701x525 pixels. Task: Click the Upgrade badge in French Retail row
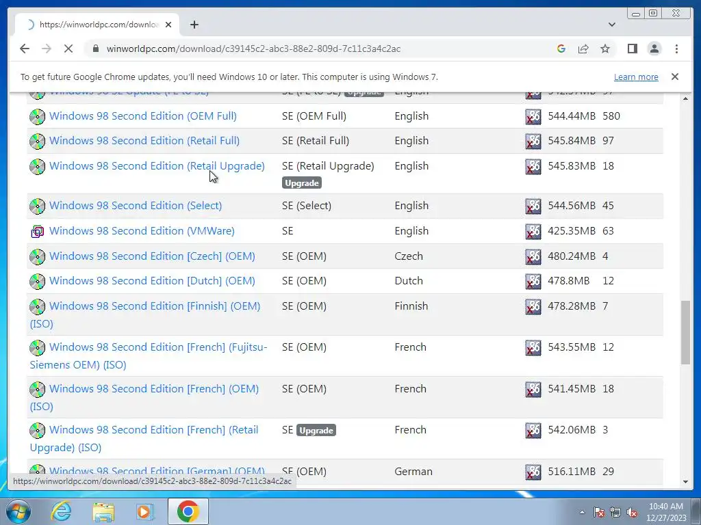(x=316, y=431)
